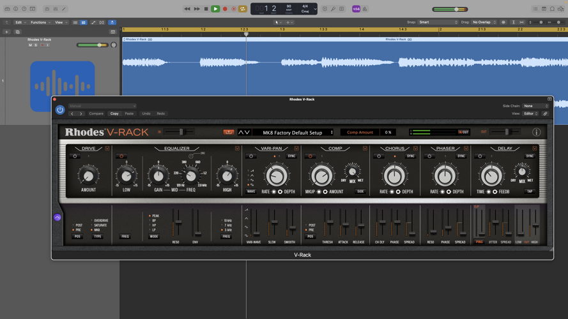Open the View menu in tracks area
The width and height of the screenshot is (568, 319).
click(60, 22)
